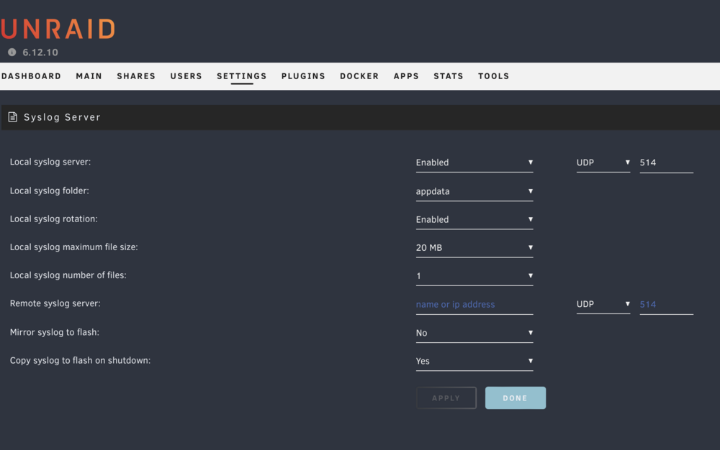Viewport: 720px width, 450px height.
Task: Click the 'Local syslog folder:' label
Action: (x=50, y=190)
